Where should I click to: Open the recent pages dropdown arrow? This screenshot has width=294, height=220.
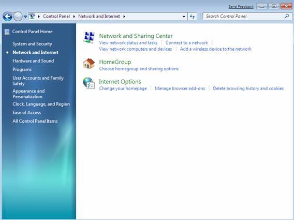(x=25, y=17)
